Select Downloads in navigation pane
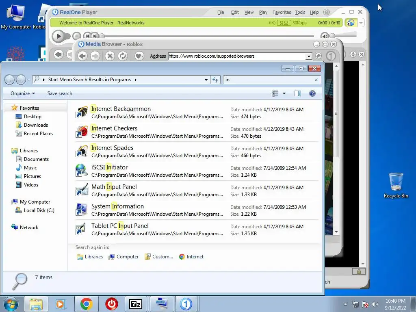 pyautogui.click(x=36, y=125)
